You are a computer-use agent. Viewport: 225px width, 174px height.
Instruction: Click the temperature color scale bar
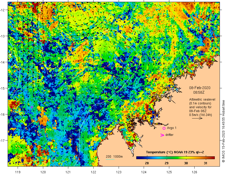coord(175,158)
